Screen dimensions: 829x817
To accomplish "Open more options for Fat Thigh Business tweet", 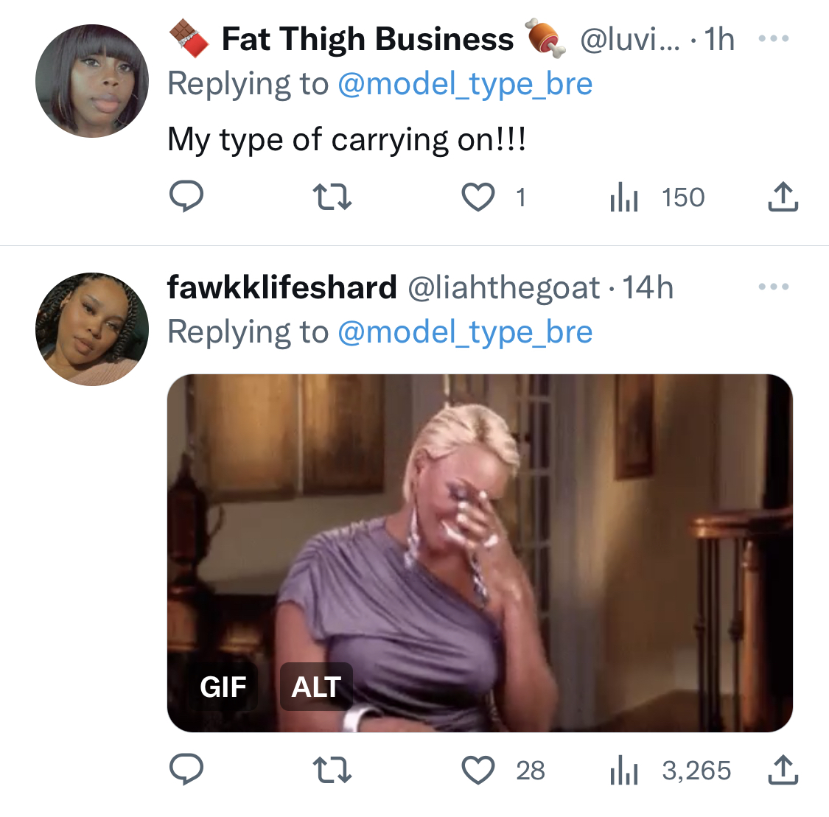I will [x=774, y=38].
